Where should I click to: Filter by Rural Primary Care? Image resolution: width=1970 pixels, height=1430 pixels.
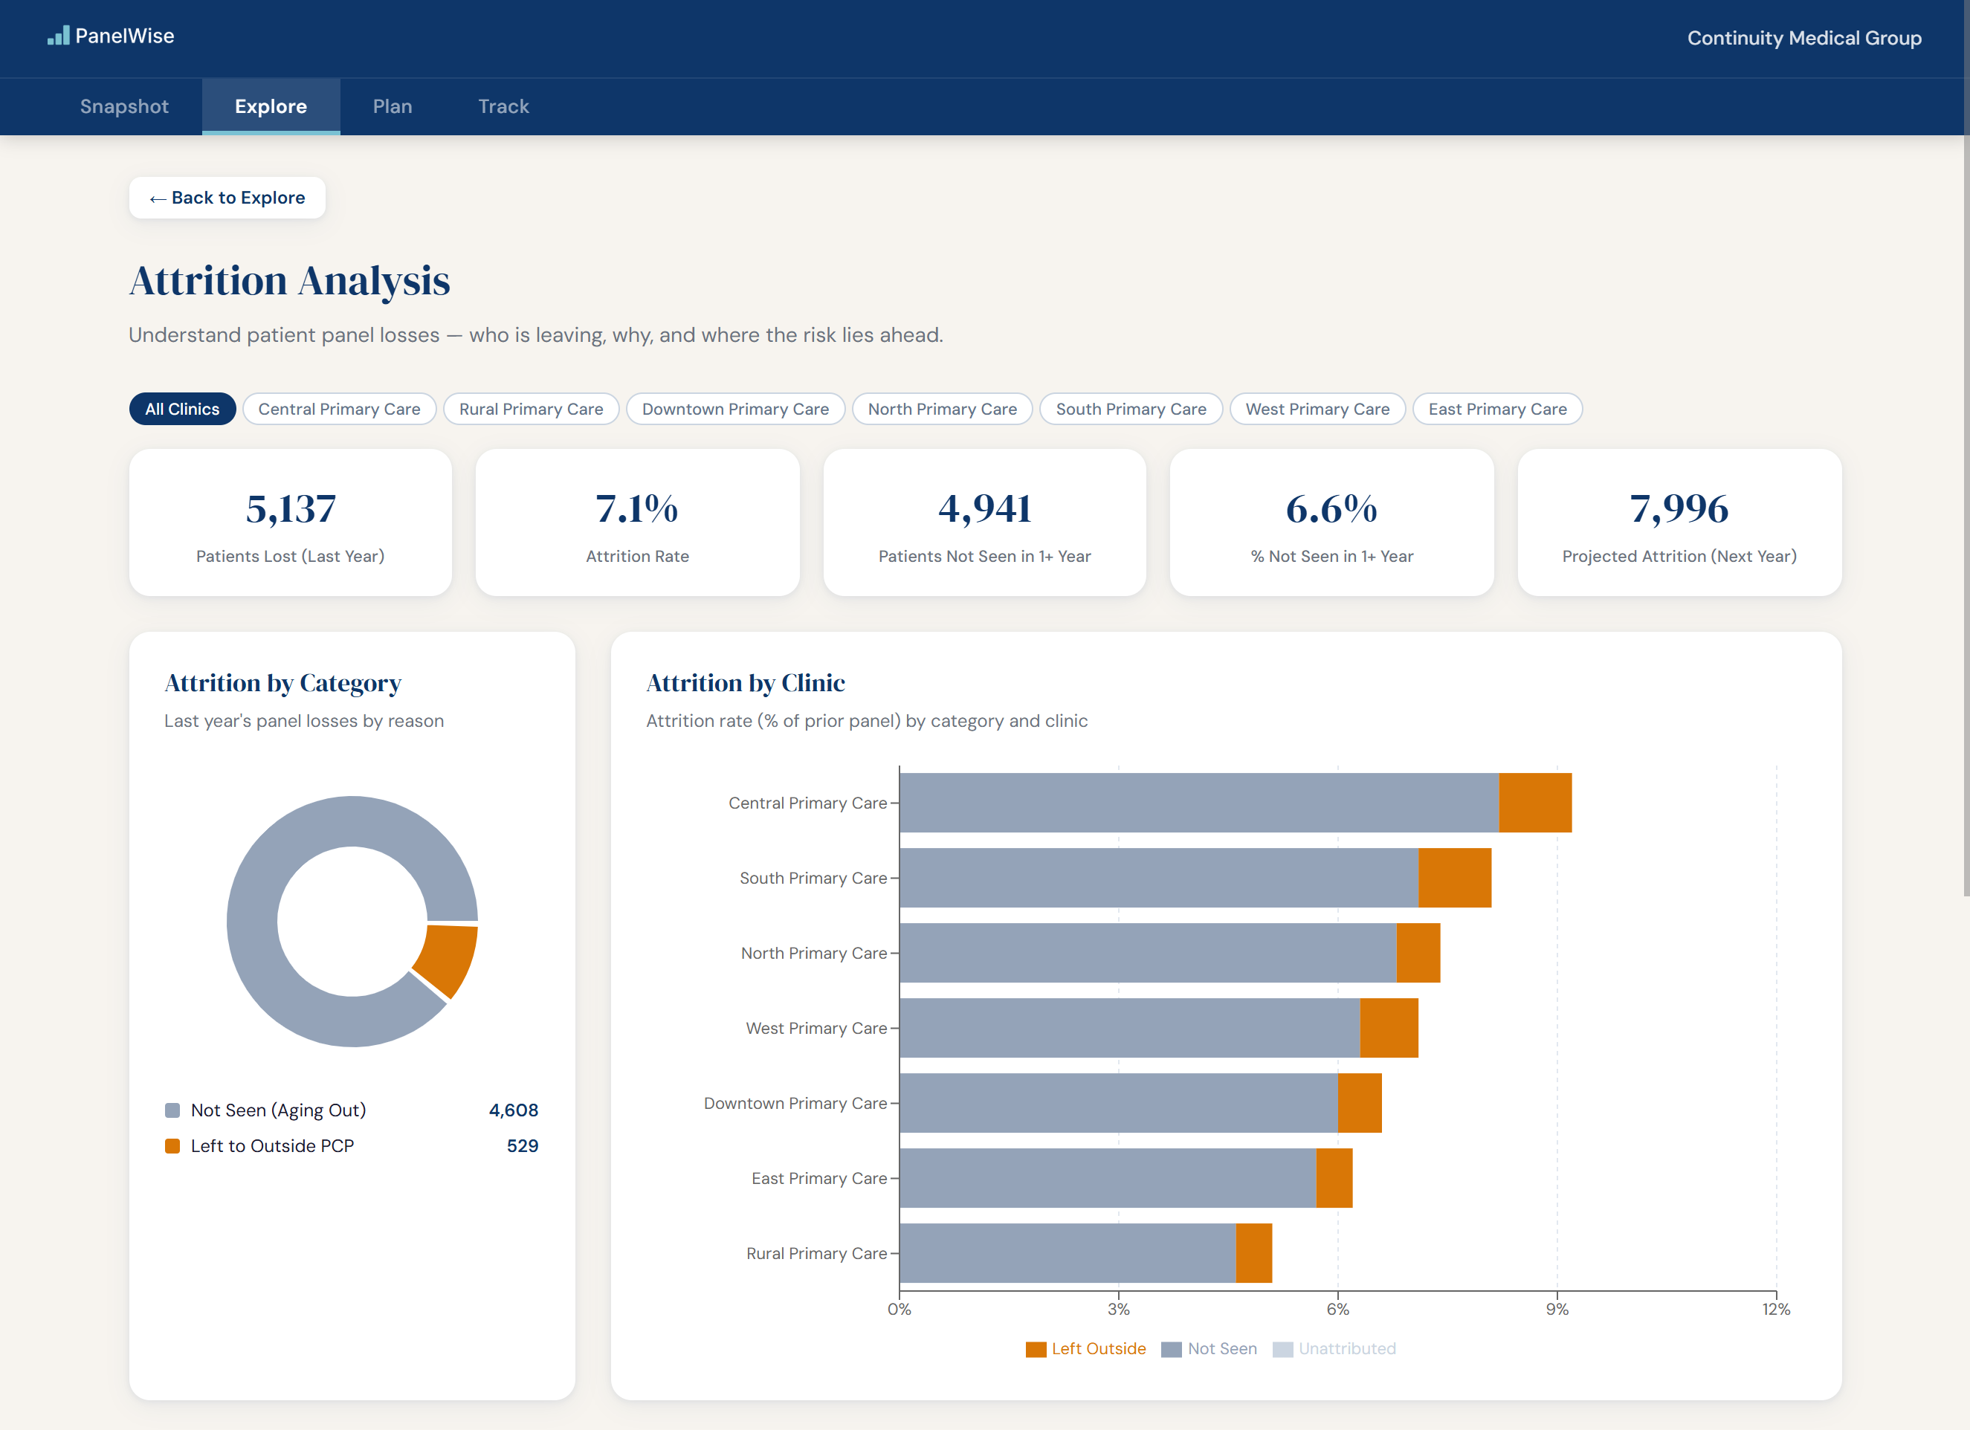(531, 408)
